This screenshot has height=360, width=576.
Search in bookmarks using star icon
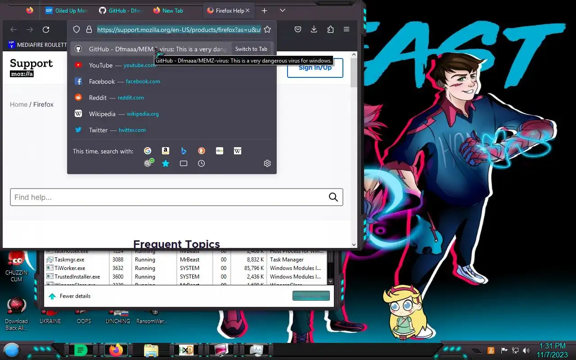(166, 163)
